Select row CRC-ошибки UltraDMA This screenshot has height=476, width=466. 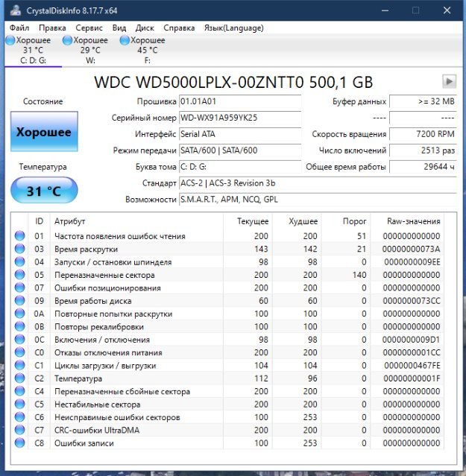coord(228,430)
